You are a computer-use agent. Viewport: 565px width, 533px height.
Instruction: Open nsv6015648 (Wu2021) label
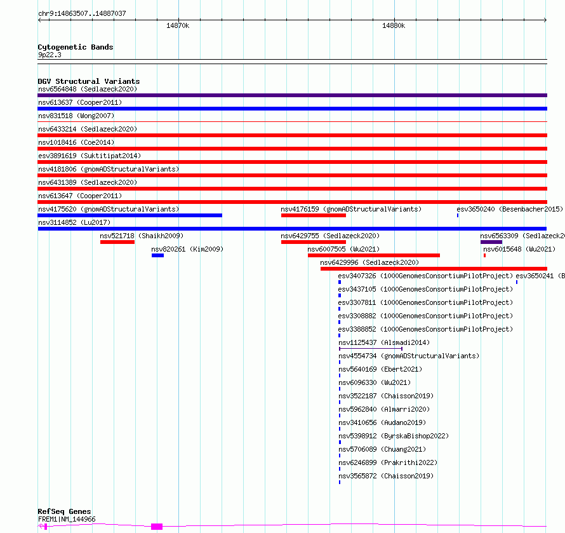tap(519, 249)
